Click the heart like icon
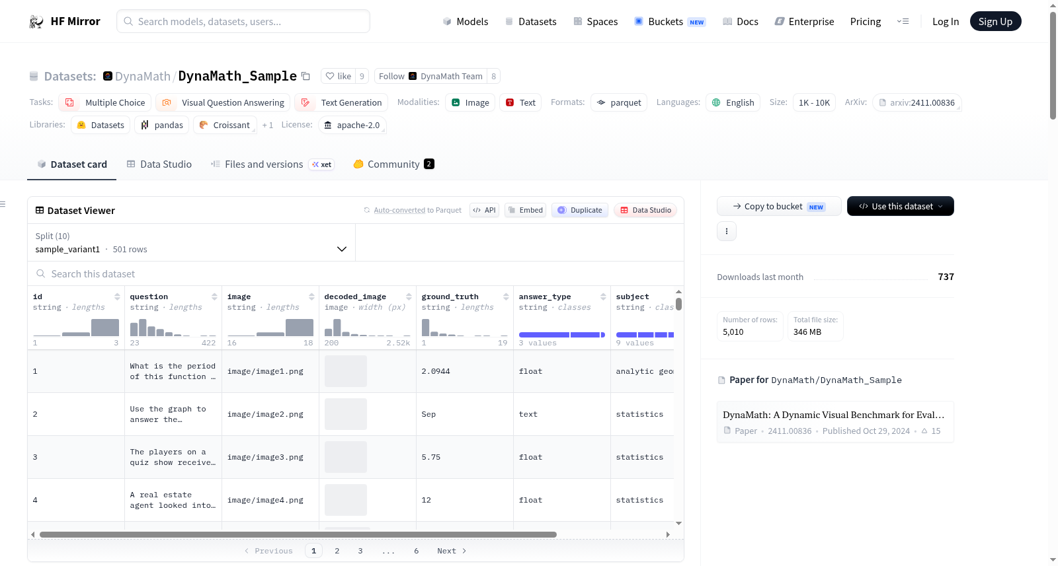Viewport: 1058px width, 566px height. [x=330, y=76]
